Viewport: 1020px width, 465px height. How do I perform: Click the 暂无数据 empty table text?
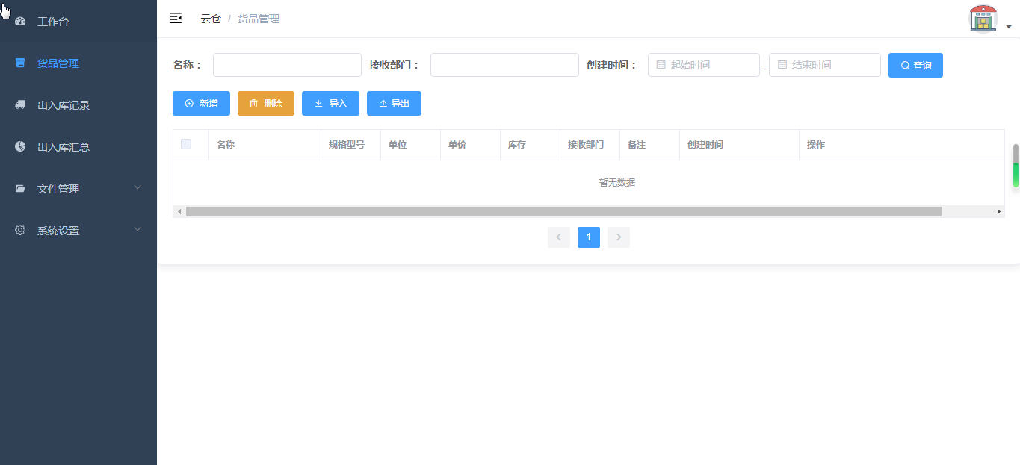[x=617, y=183]
